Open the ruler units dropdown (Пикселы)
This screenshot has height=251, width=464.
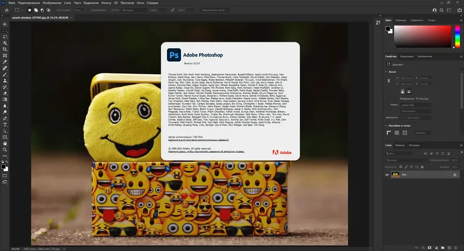click(x=423, y=133)
